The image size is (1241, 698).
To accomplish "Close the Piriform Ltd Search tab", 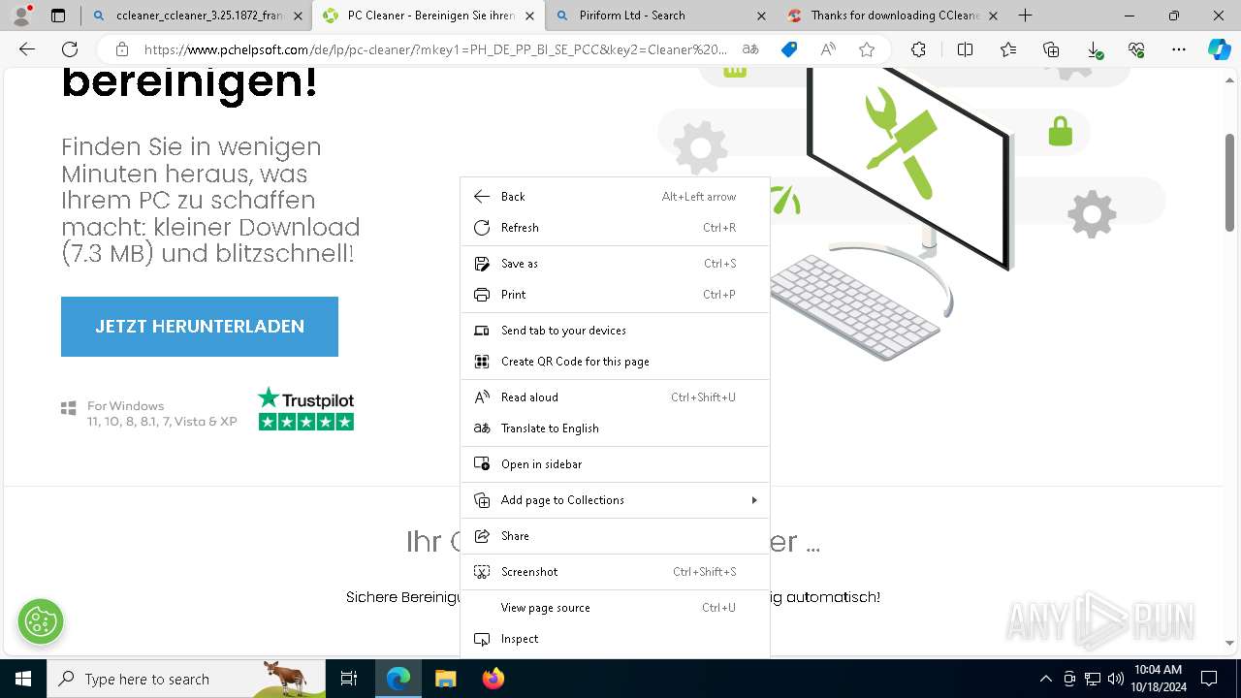I will pyautogui.click(x=761, y=16).
